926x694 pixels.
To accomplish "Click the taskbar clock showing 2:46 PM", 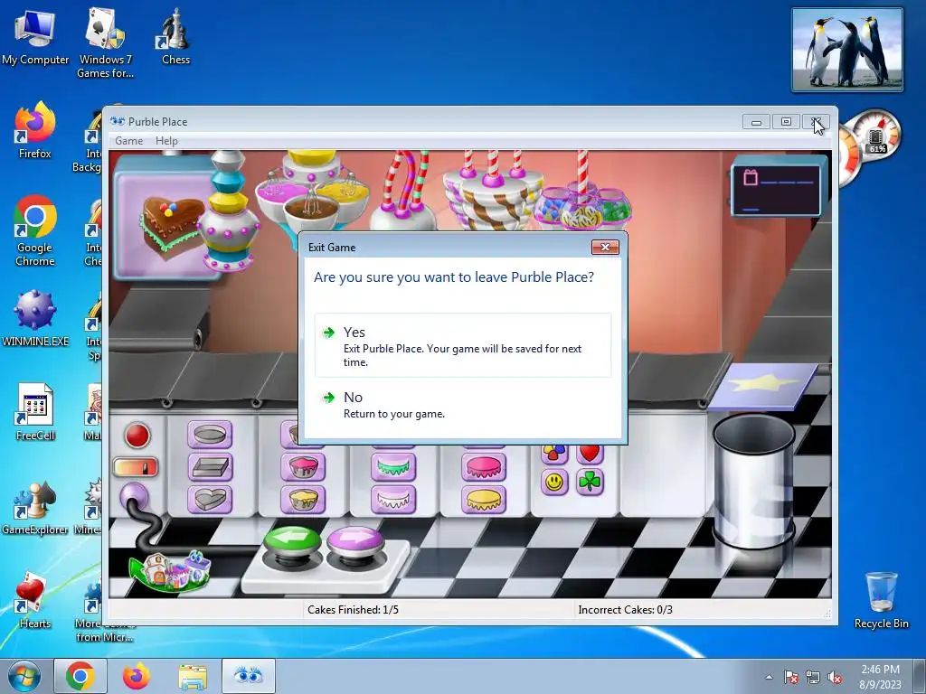I will [880, 677].
